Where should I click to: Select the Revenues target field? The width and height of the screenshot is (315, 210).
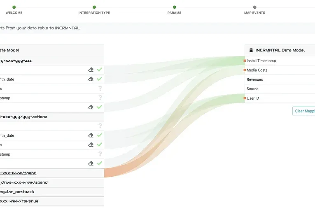280,79
